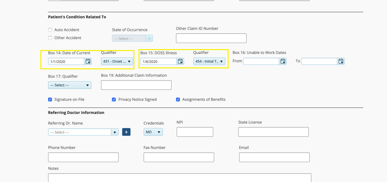Click the Box 14 date field showing 1/1/2020
This screenshot has height=182, width=387.
pyautogui.click(x=66, y=61)
